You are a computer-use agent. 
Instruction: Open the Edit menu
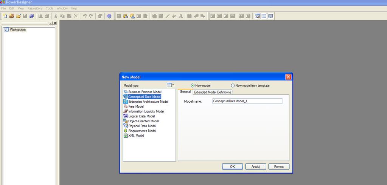point(12,8)
